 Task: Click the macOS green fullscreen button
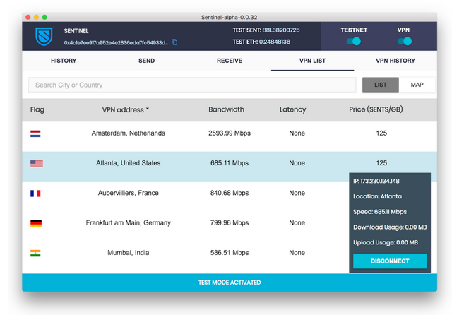click(44, 17)
